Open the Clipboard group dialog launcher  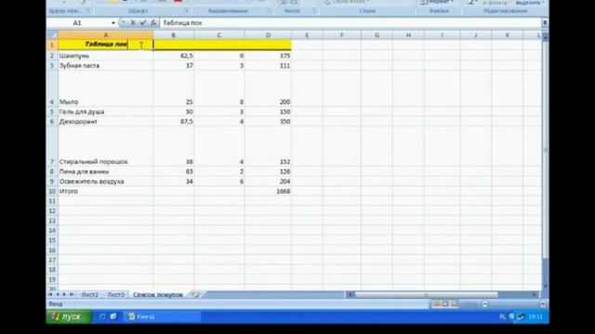point(88,11)
